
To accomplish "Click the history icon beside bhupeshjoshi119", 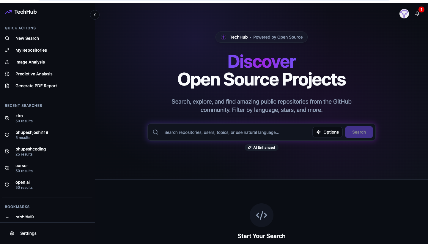I will pyautogui.click(x=7, y=135).
